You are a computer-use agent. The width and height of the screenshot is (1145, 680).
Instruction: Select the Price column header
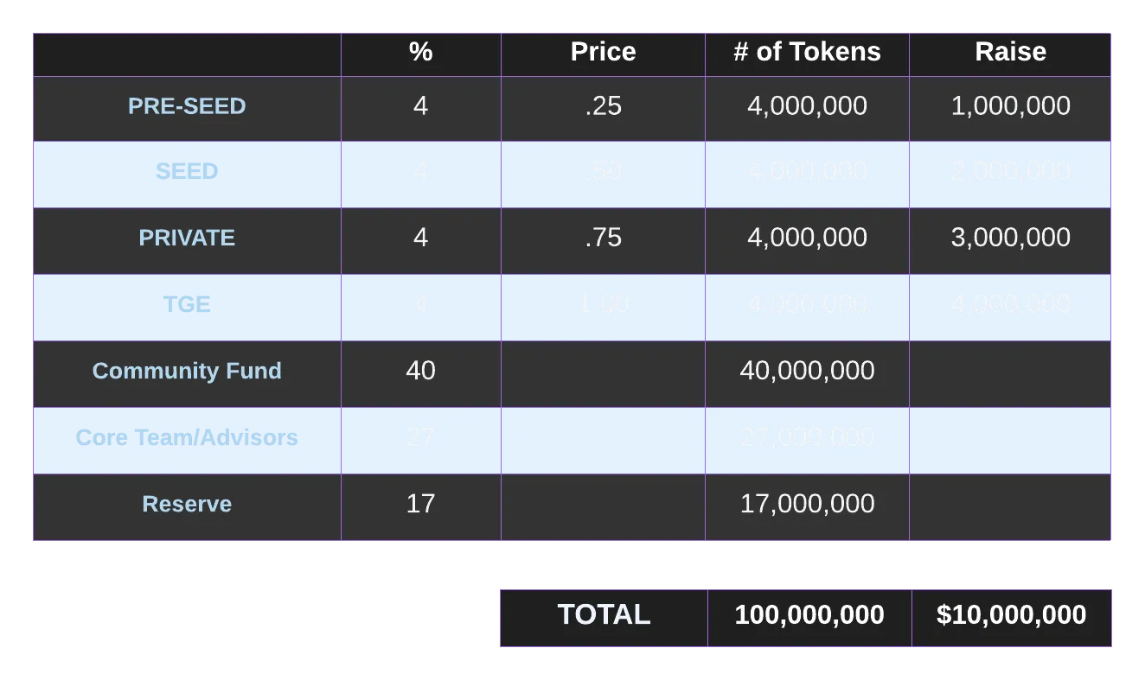coord(603,52)
